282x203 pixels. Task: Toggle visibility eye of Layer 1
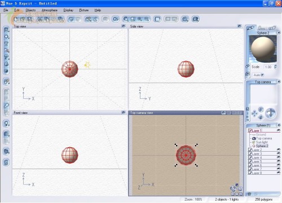click(279, 130)
